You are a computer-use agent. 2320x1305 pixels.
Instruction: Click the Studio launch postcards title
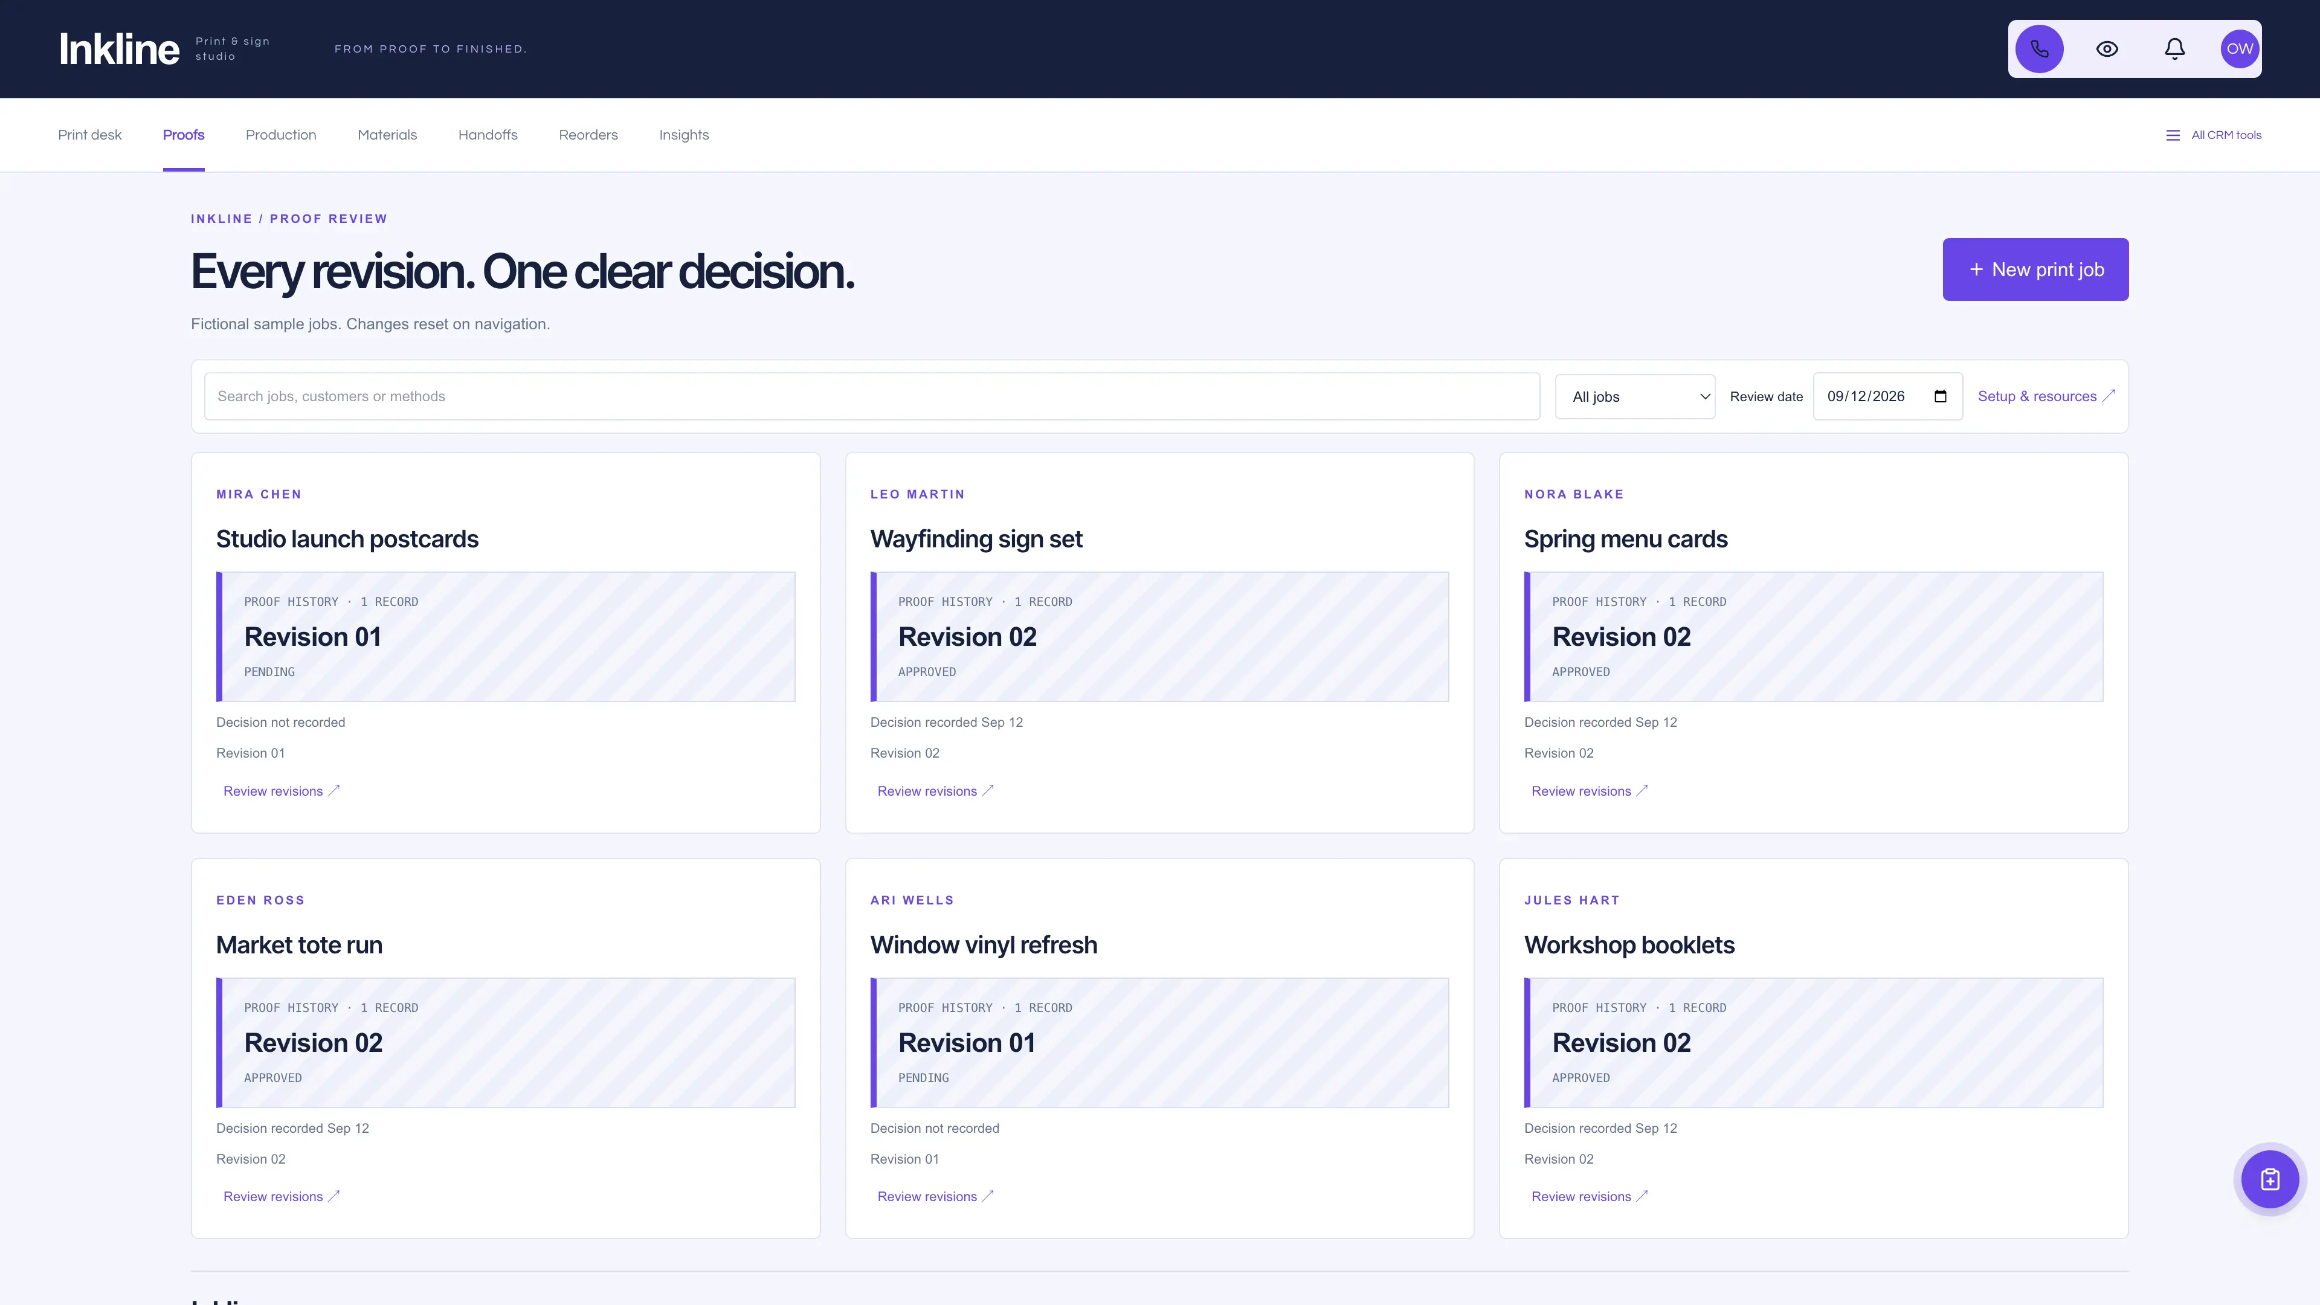click(347, 538)
